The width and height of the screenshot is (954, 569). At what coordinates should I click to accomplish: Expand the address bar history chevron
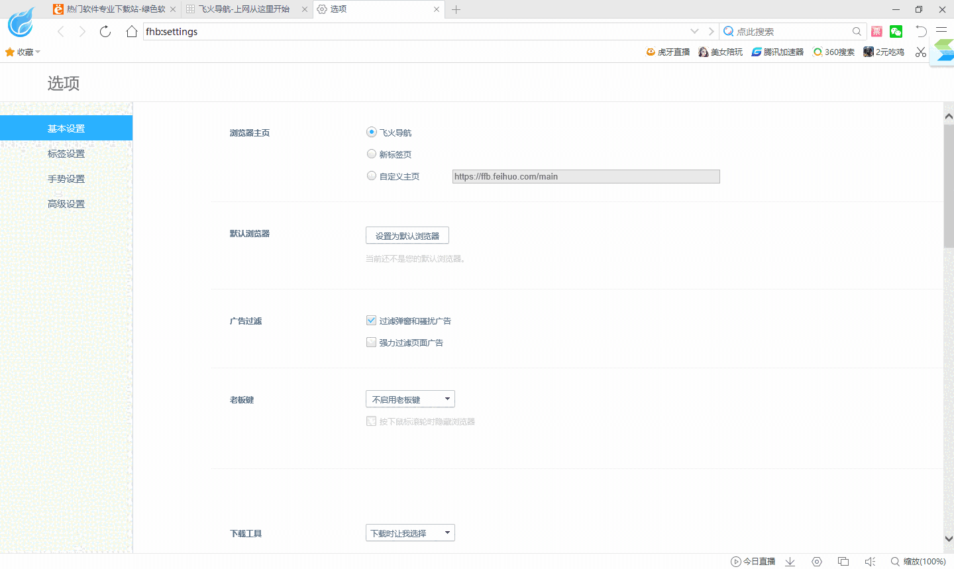click(694, 31)
